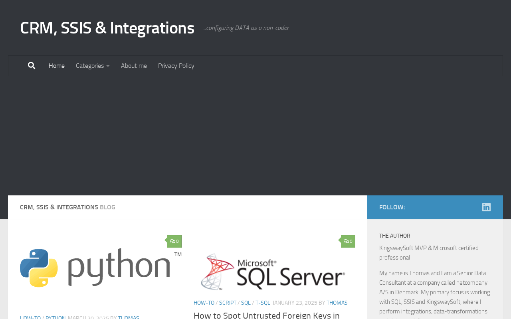Go to the Home menu item
This screenshot has width=511, height=319.
(57, 66)
